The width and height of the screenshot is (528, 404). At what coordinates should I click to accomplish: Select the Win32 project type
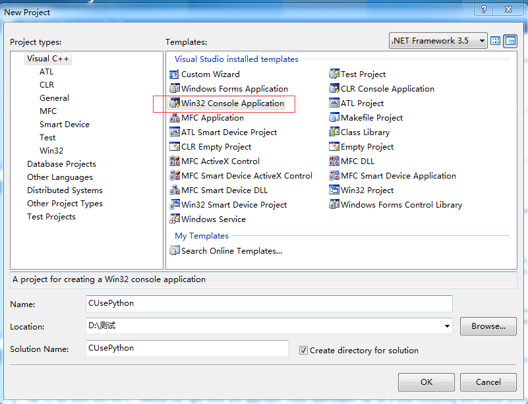51,150
